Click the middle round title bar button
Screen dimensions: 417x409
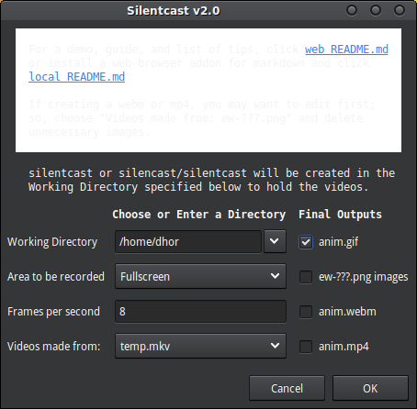point(376,10)
